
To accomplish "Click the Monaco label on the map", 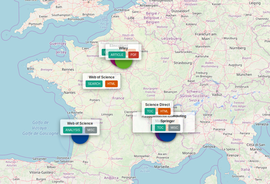I will tap(189, 153).
